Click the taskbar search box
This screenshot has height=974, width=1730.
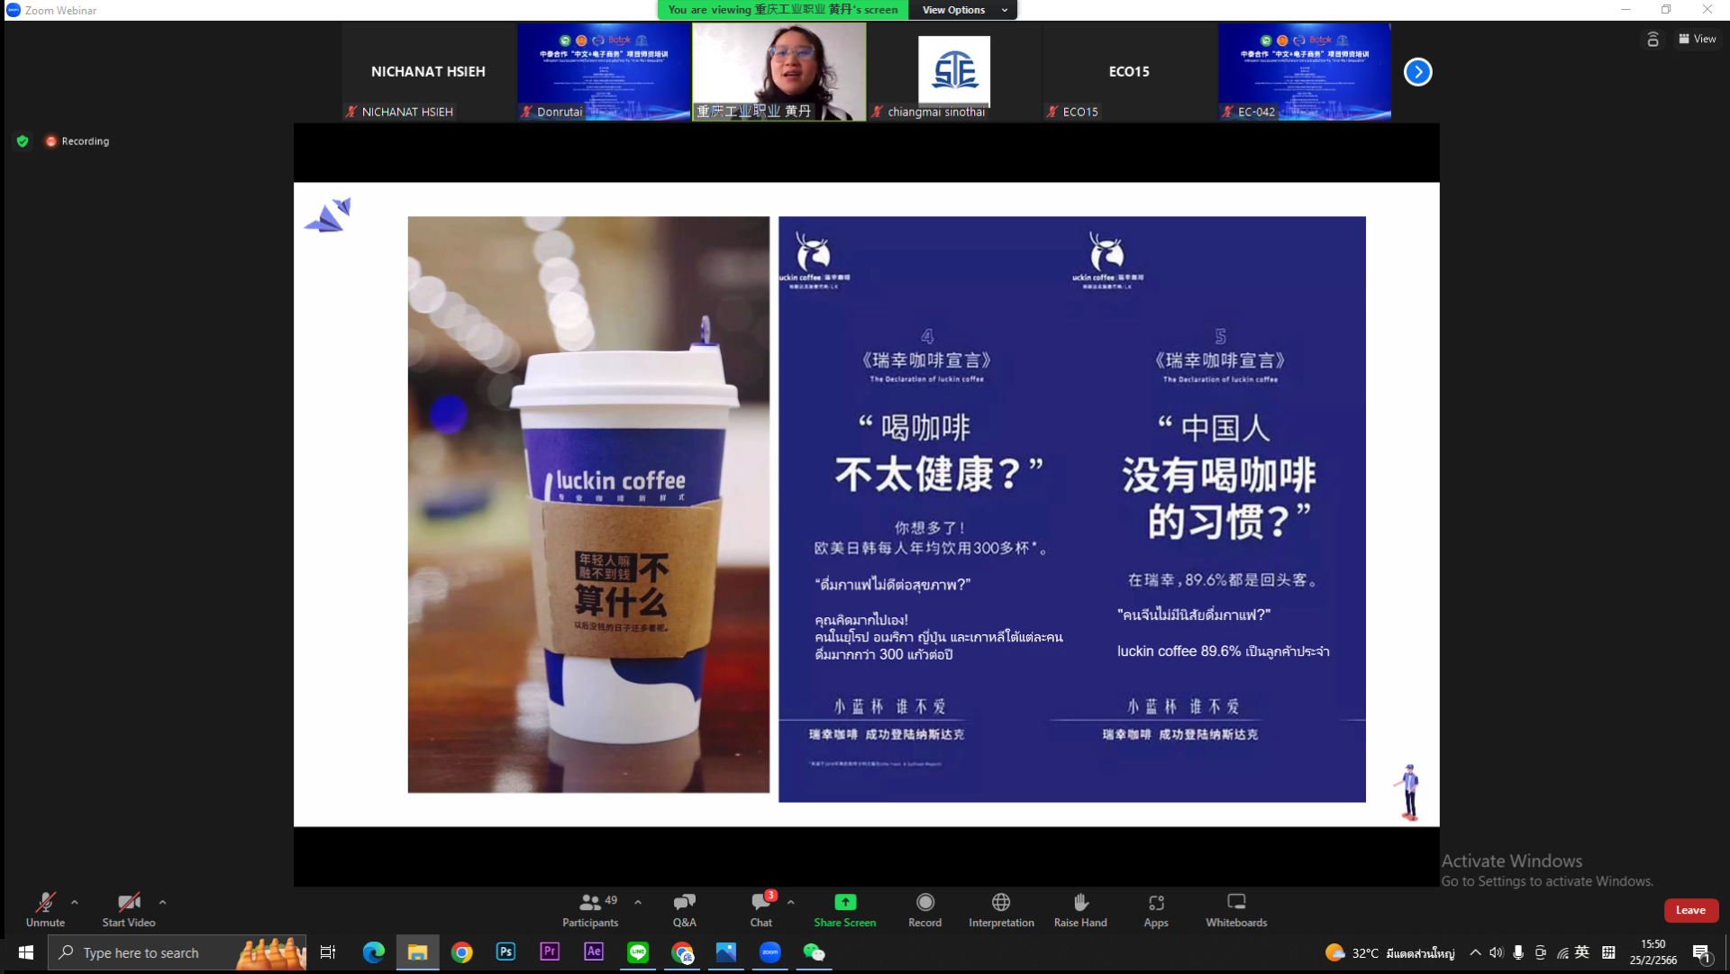click(x=177, y=952)
